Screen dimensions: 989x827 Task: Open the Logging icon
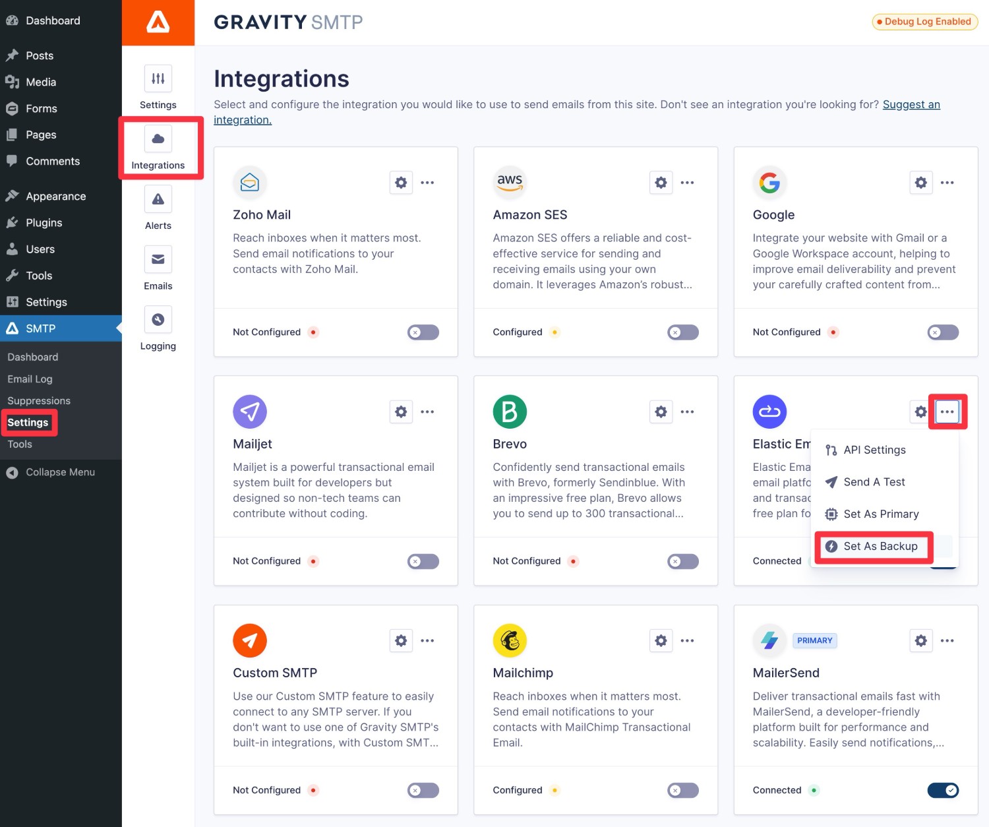[158, 319]
